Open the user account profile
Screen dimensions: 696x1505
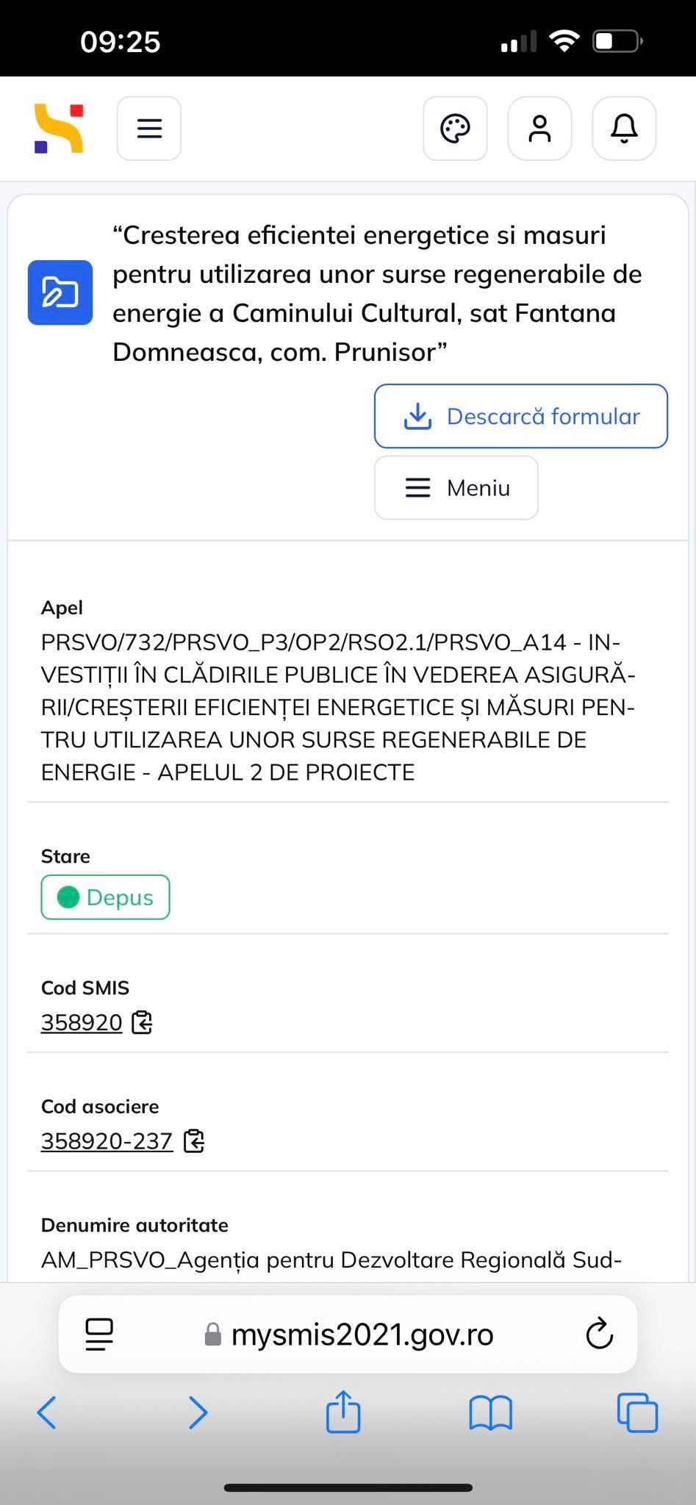tap(539, 129)
